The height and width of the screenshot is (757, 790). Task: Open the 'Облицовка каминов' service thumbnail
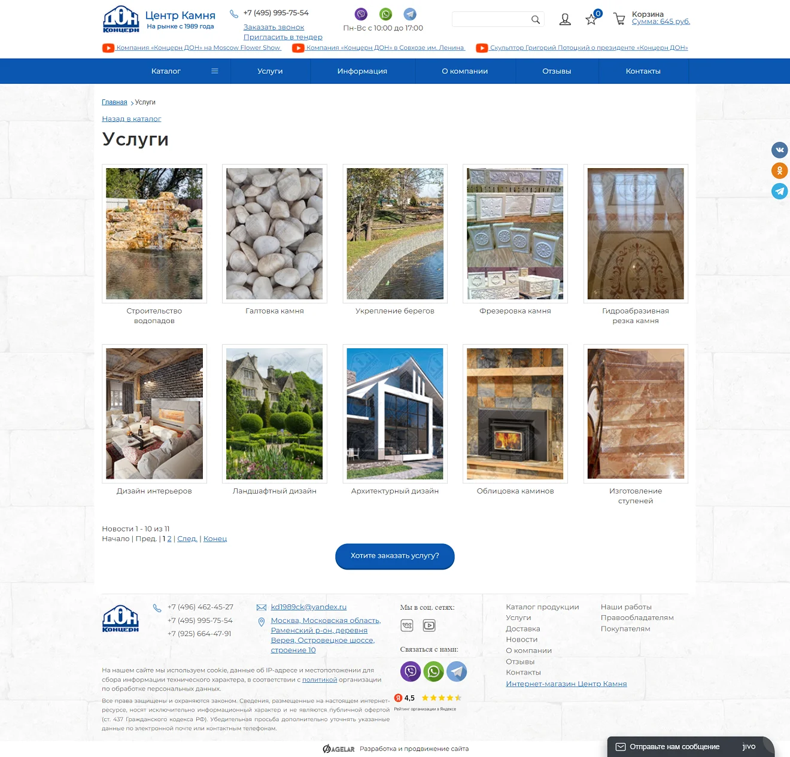515,414
